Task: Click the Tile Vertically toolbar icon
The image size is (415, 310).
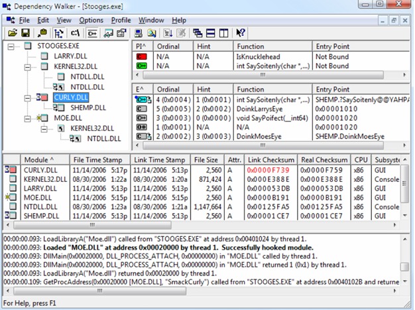Action: coord(223,33)
